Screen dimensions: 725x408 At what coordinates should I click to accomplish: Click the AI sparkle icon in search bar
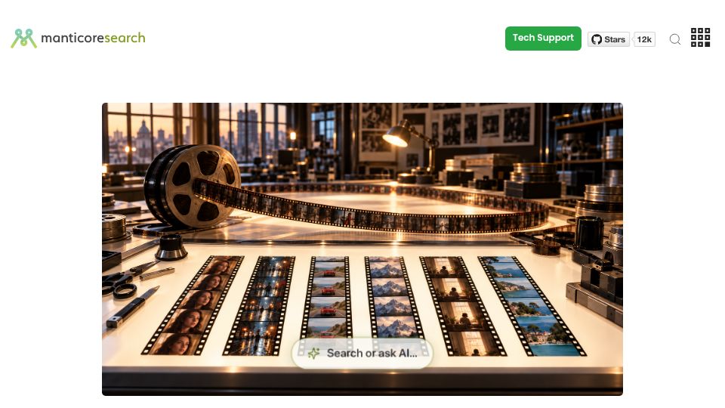(x=314, y=354)
